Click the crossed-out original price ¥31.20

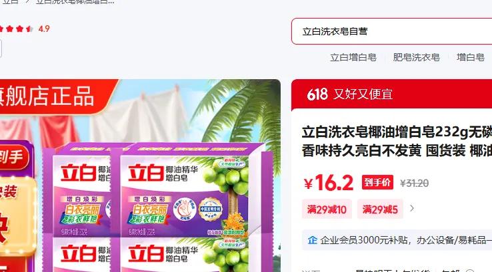[414, 183]
